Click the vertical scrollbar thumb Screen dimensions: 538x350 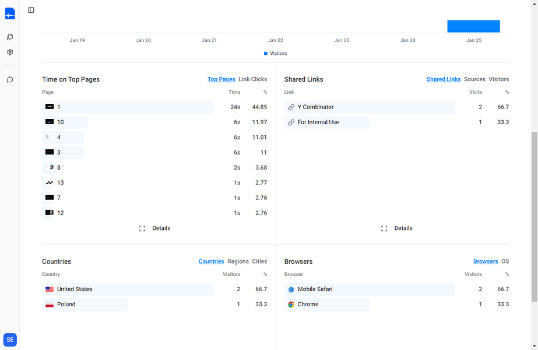click(535, 217)
